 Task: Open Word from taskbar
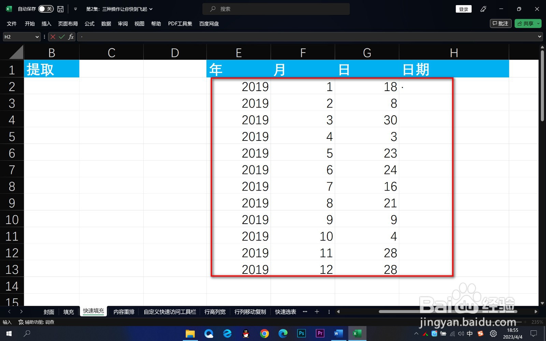(x=338, y=333)
